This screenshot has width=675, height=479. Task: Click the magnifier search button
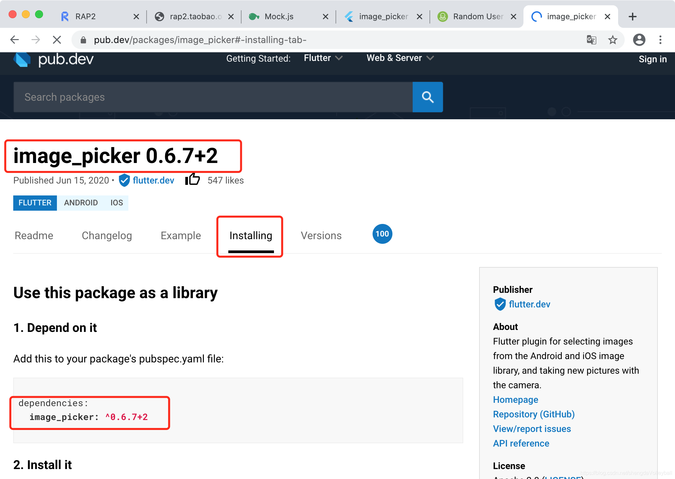click(427, 97)
